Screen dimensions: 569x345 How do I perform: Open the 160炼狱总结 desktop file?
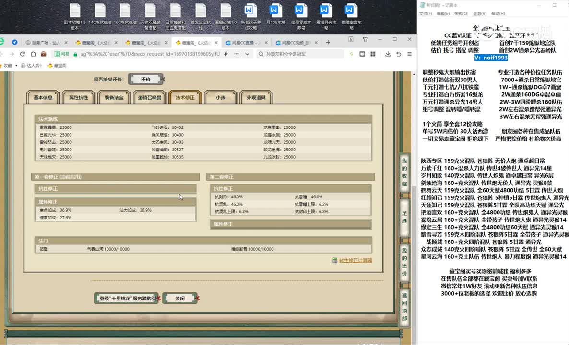[125, 14]
